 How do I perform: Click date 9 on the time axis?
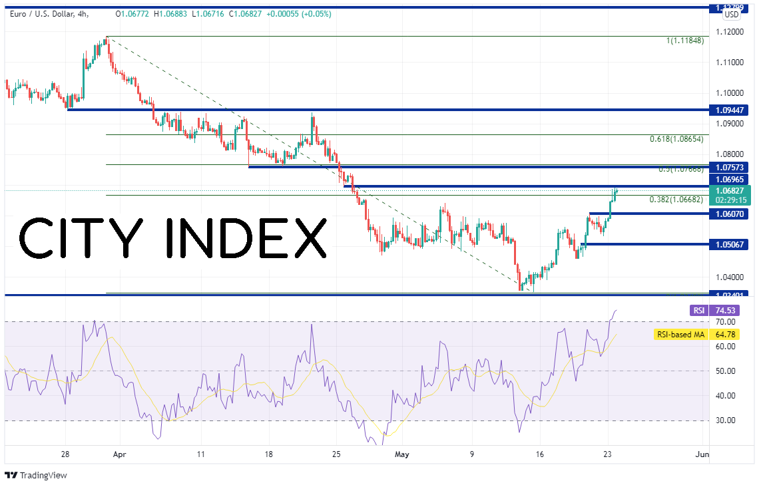pos(472,455)
